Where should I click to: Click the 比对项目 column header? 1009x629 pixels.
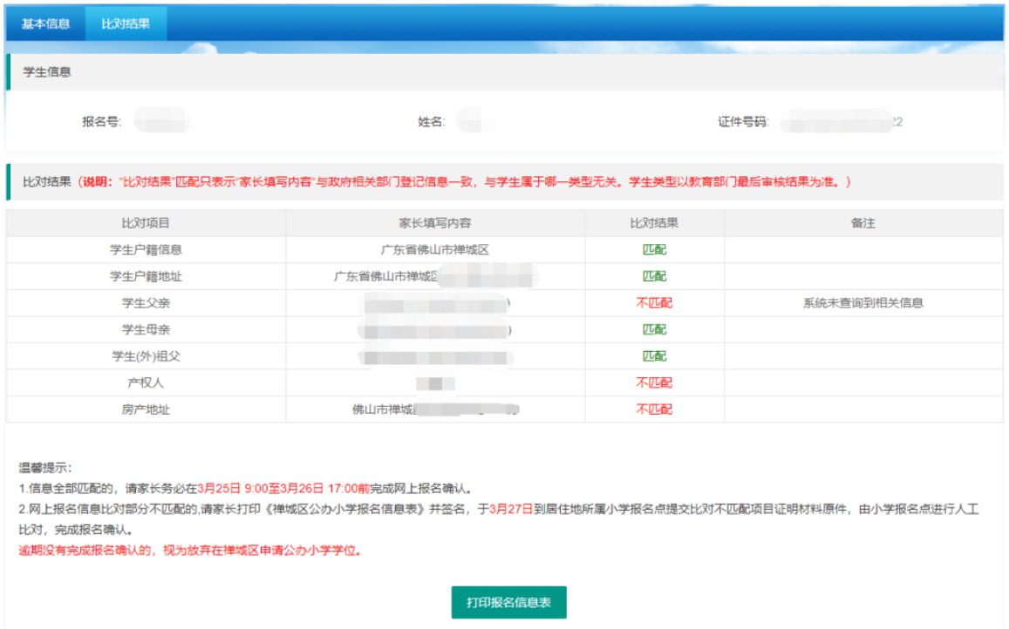(146, 223)
